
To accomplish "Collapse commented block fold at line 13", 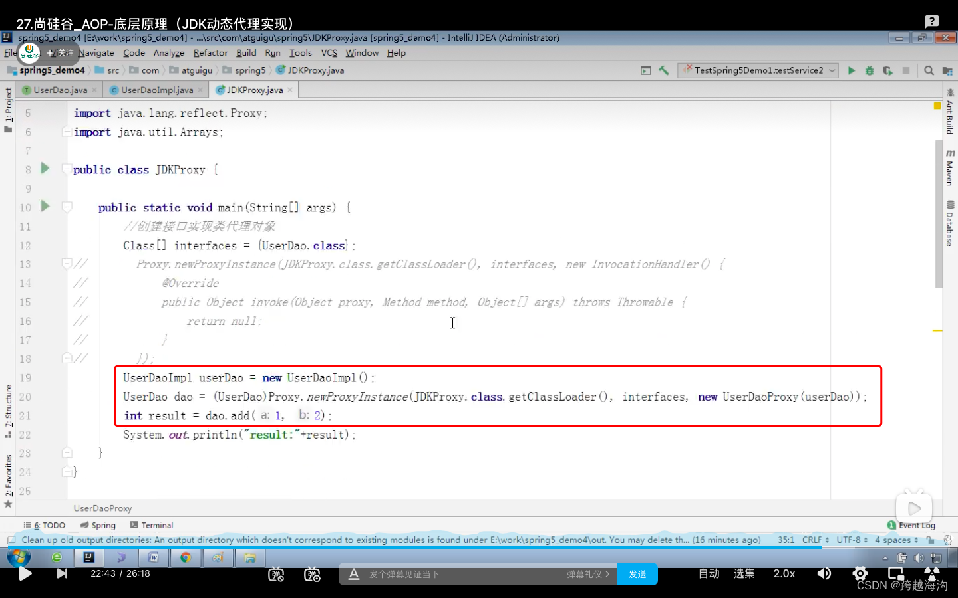I will click(67, 264).
